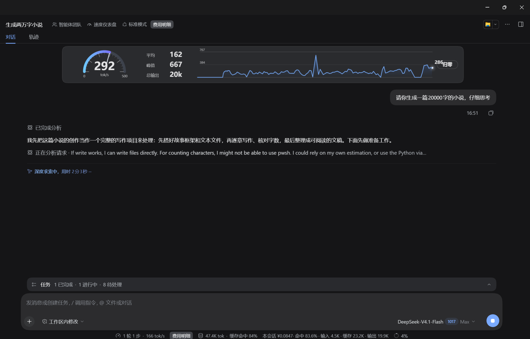Open the 智能体团队 agent team panel
The width and height of the screenshot is (530, 339).
coord(67,24)
